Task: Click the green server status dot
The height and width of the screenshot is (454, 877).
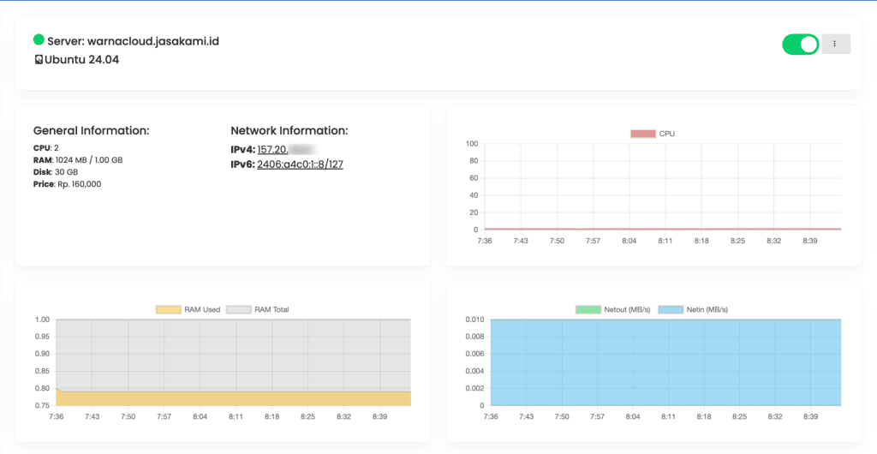Action: pos(39,39)
